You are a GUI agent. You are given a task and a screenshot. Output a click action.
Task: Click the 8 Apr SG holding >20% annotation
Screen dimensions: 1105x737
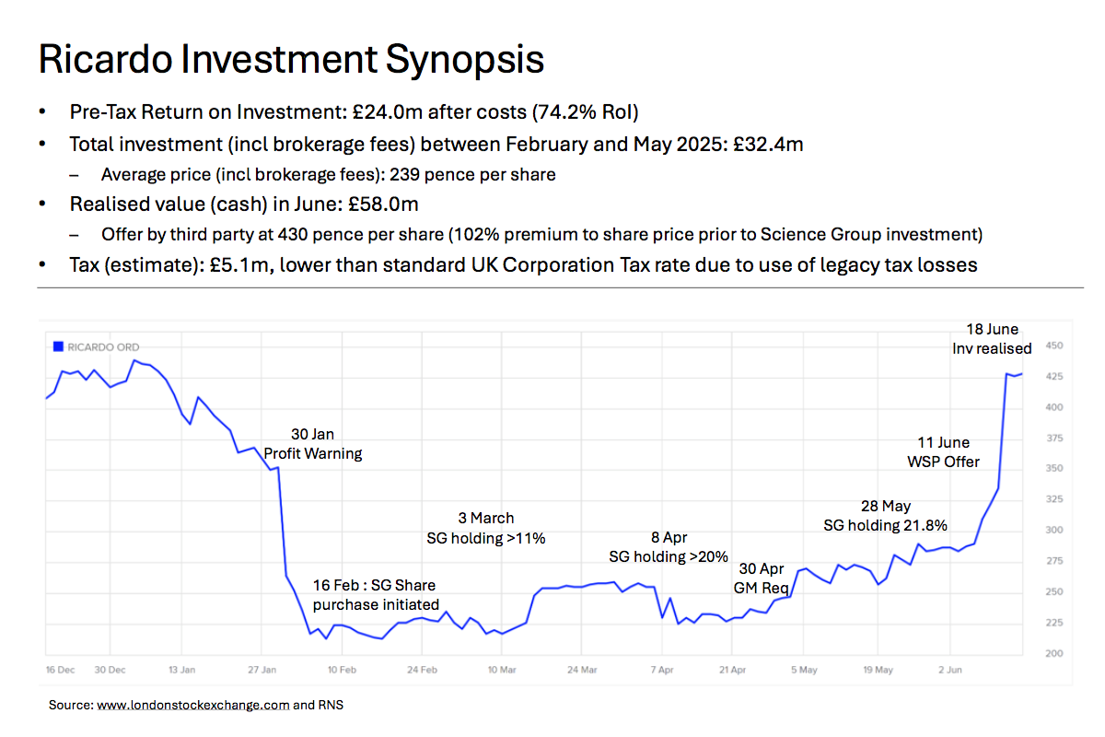point(669,547)
